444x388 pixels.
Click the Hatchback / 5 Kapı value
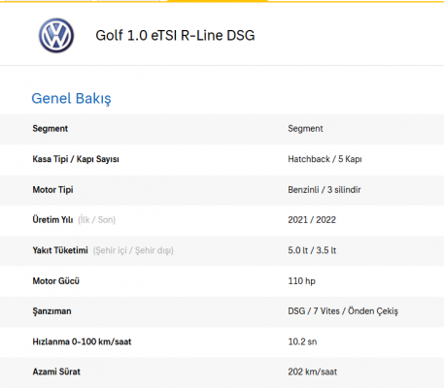pyautogui.click(x=324, y=159)
